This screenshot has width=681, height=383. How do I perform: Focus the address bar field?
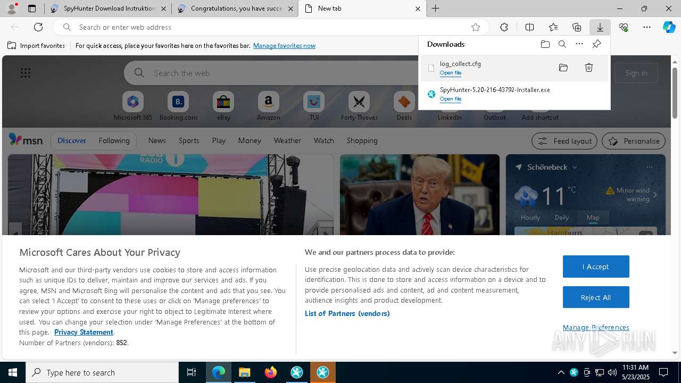pos(270,27)
